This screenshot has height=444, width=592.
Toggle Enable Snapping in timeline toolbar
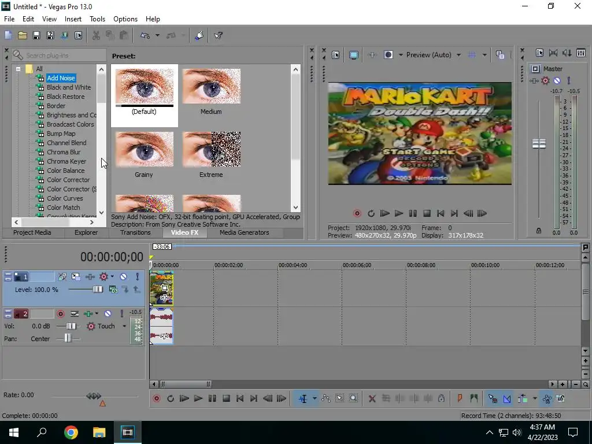click(493, 398)
